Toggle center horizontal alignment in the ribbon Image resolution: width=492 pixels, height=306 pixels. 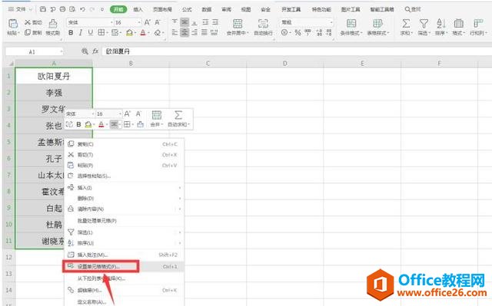(x=184, y=32)
